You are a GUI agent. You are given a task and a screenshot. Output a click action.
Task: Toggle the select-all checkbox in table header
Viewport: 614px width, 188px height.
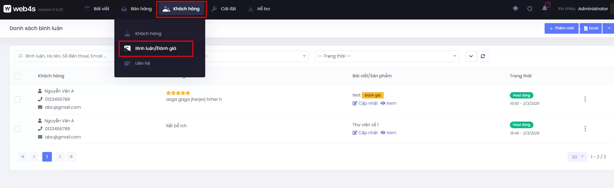tap(18, 76)
